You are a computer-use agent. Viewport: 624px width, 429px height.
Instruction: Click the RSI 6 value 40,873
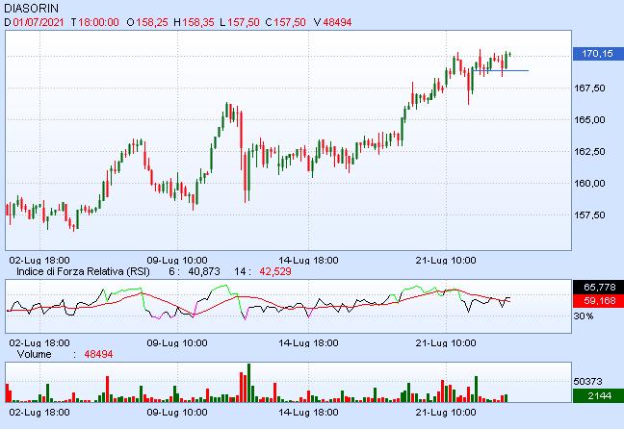pos(204,271)
